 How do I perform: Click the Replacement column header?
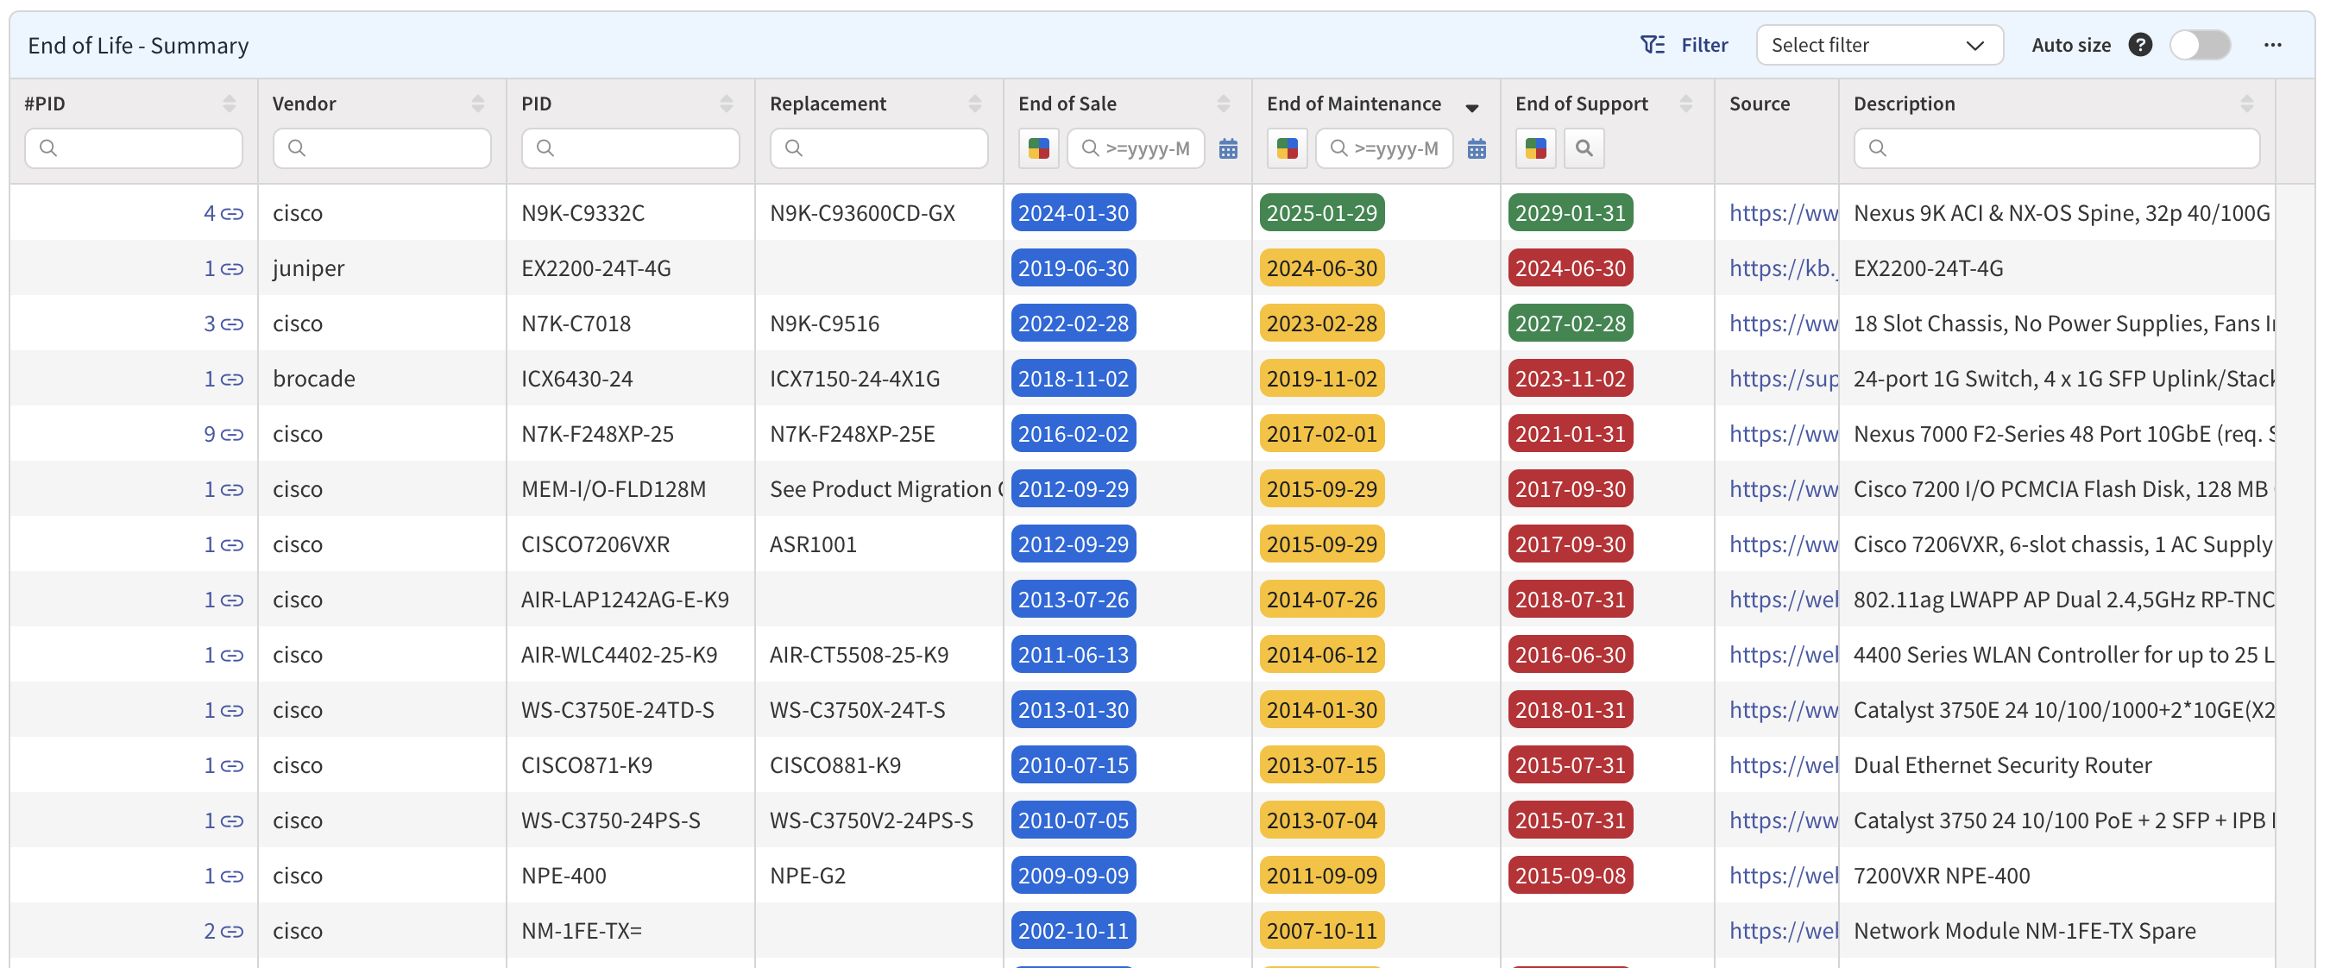828,104
